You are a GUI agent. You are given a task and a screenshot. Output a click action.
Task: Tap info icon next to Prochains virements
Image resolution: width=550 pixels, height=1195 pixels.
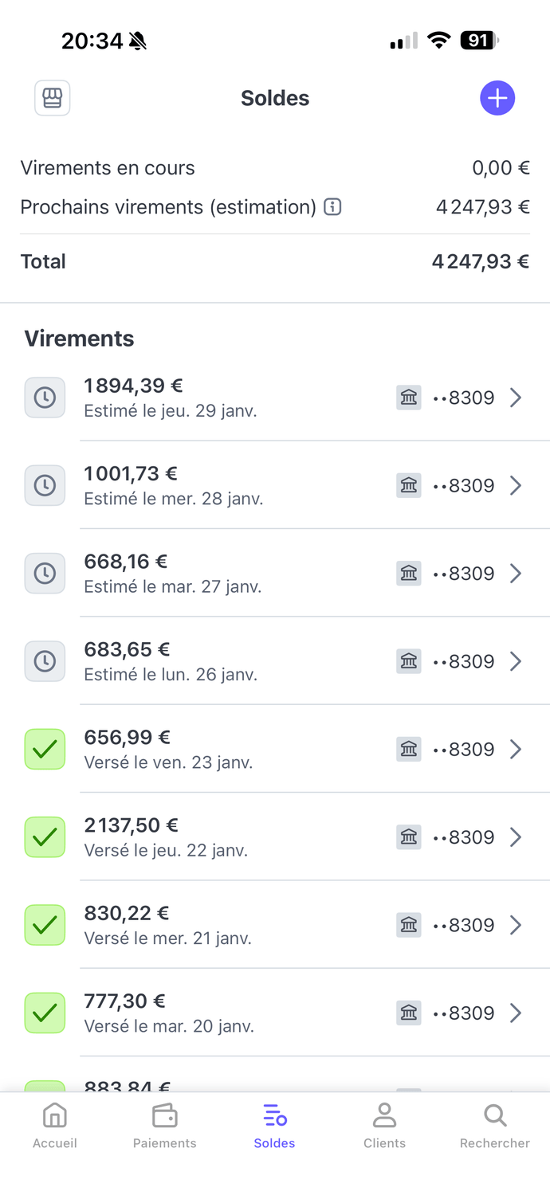click(332, 207)
